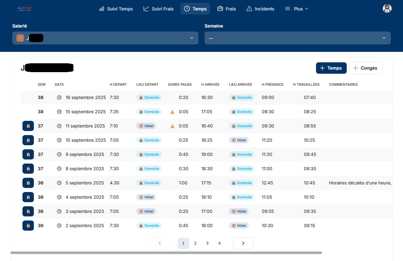Click clock icon beside 8 septembre 2025

click(59, 169)
